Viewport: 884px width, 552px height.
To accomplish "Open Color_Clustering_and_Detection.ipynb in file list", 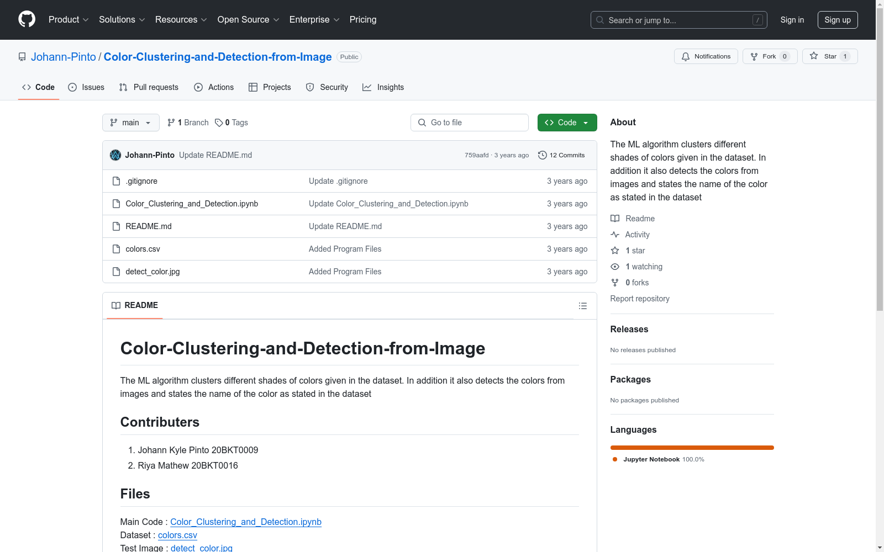I will click(192, 204).
